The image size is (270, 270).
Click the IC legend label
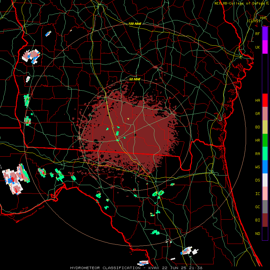[258, 194]
